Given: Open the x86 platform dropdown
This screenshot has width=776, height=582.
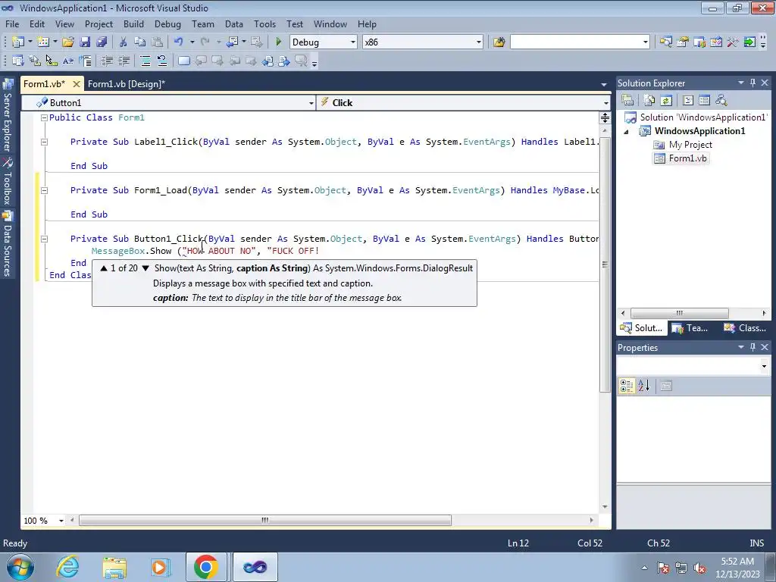Looking at the screenshot, I should click(x=479, y=42).
